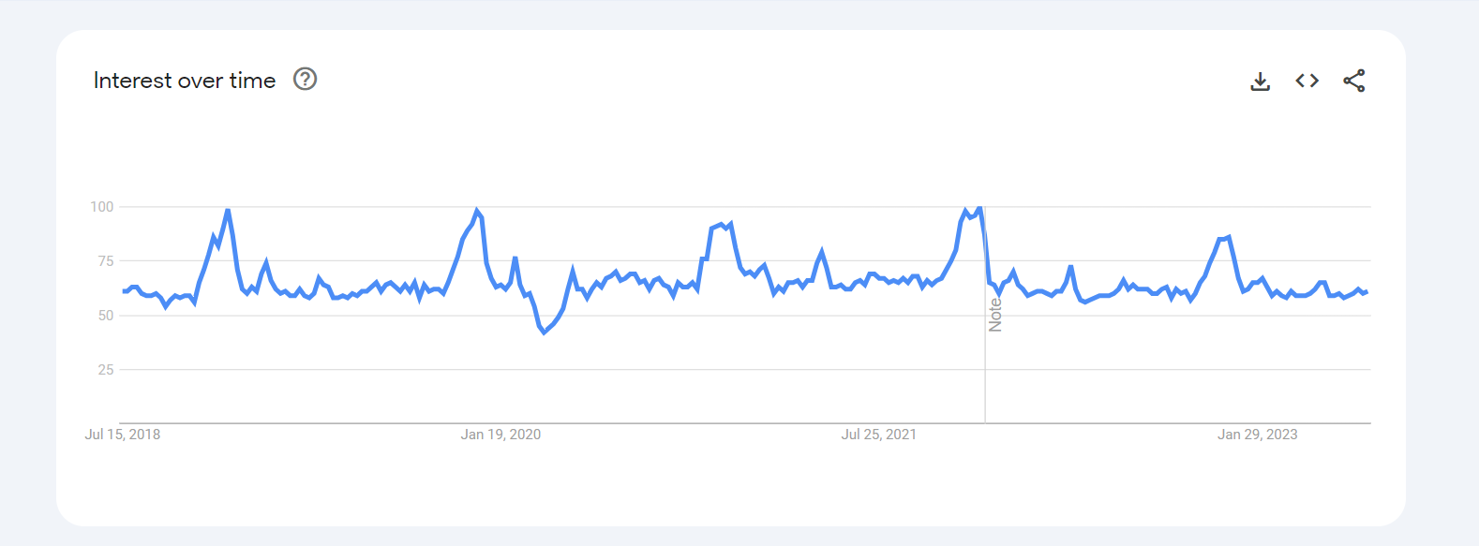Click the 100 value on the y-axis
This screenshot has width=1479, height=546.
102,207
